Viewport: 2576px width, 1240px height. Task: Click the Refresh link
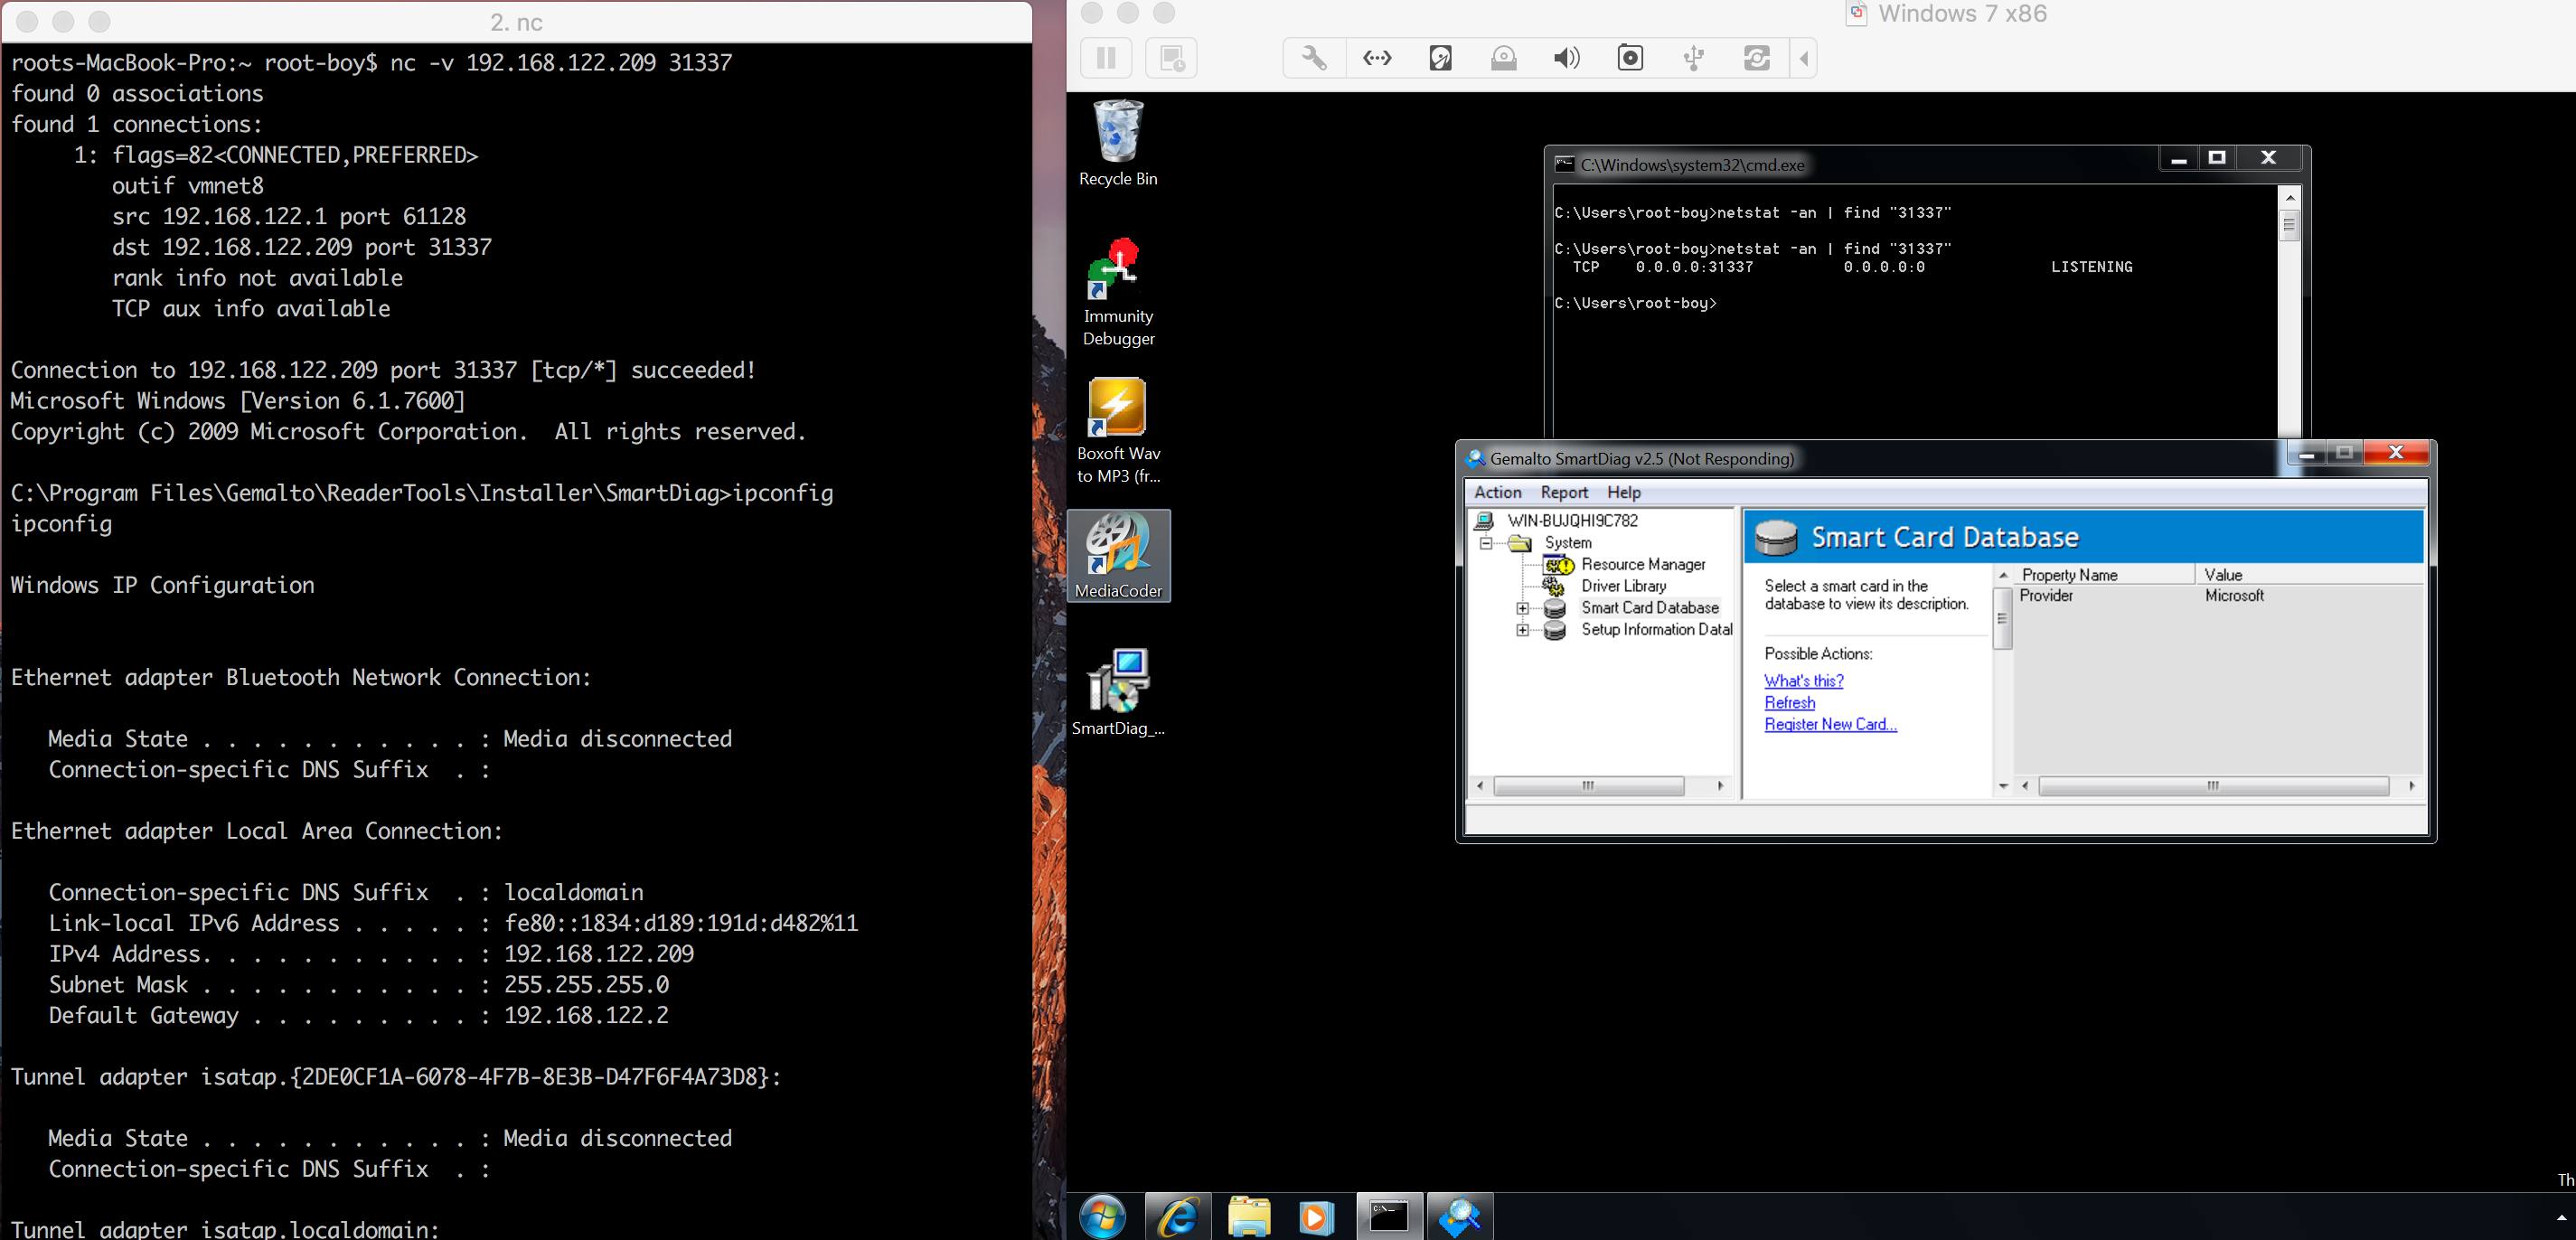click(1789, 702)
